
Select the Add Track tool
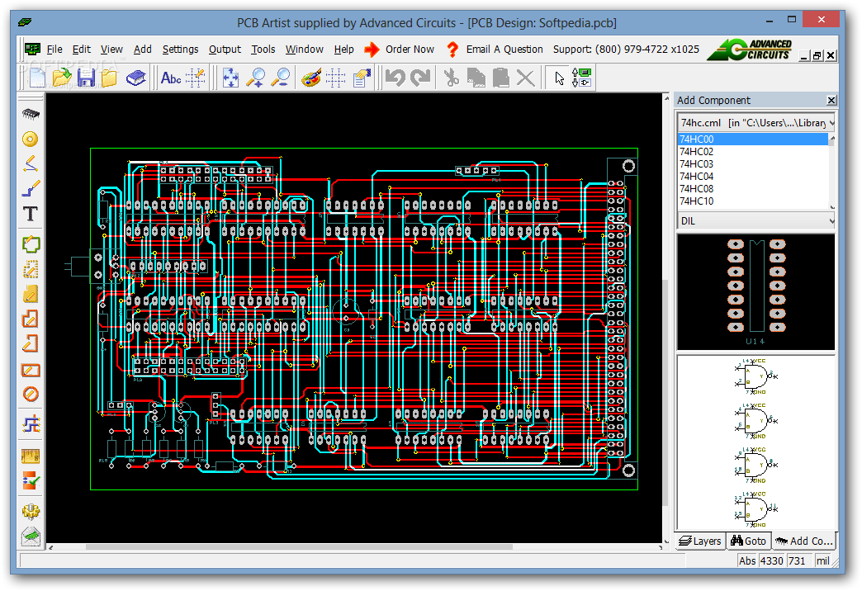31,188
